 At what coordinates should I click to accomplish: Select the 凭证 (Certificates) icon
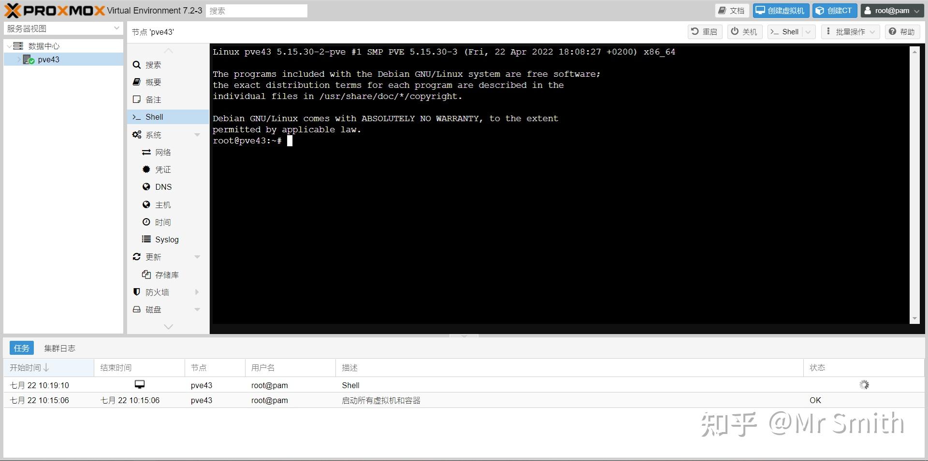coord(147,169)
